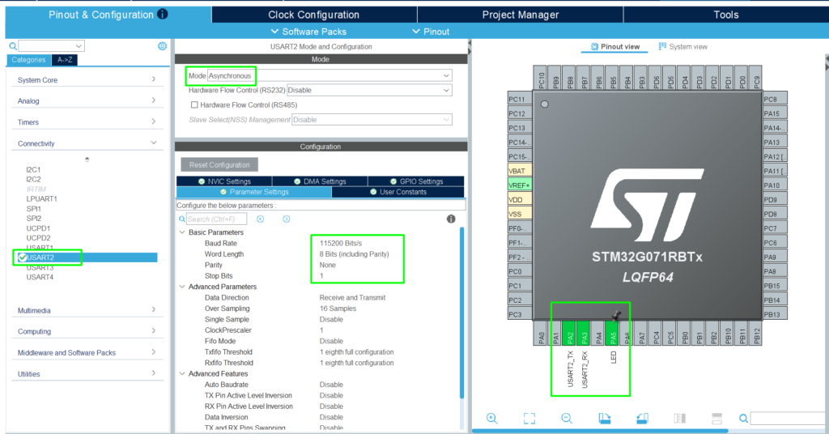Click the zoom out magnifier icon

567,418
